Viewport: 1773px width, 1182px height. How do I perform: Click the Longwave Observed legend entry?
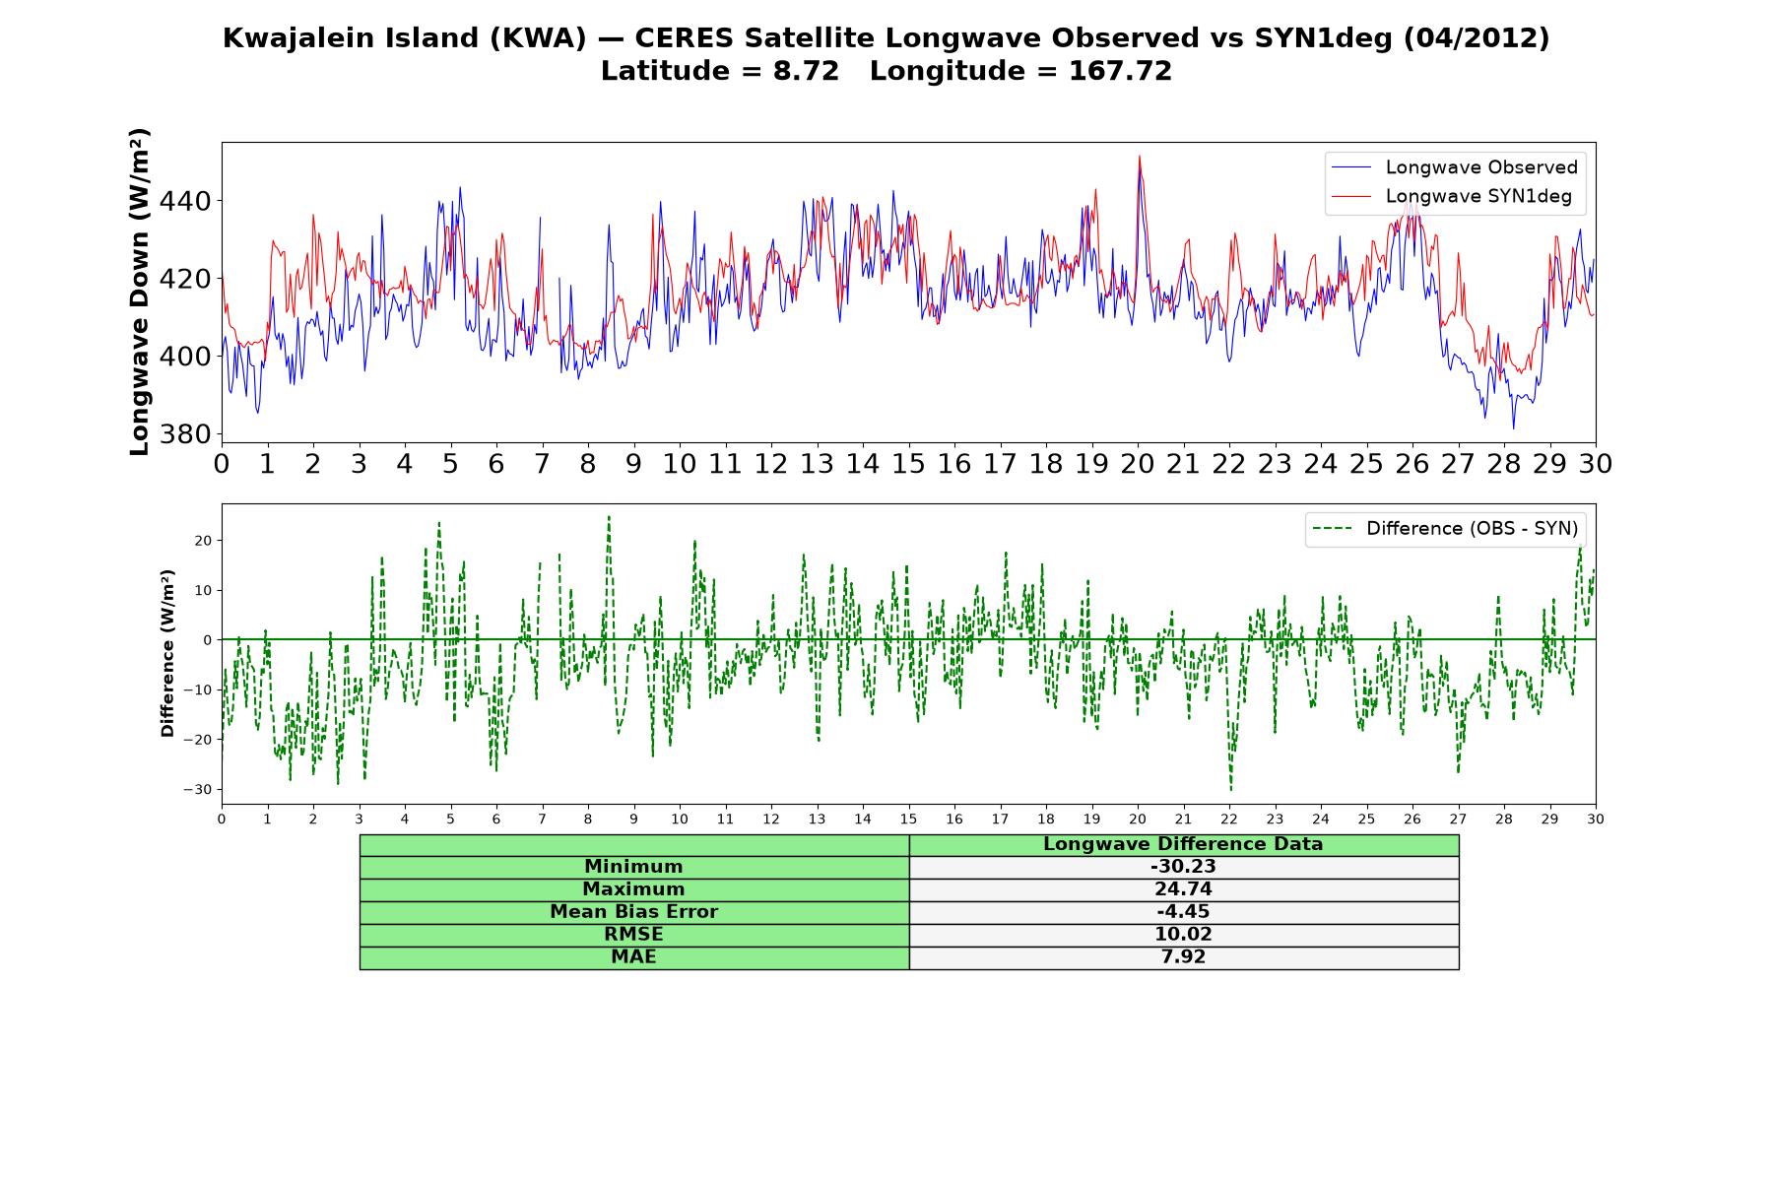(1454, 167)
